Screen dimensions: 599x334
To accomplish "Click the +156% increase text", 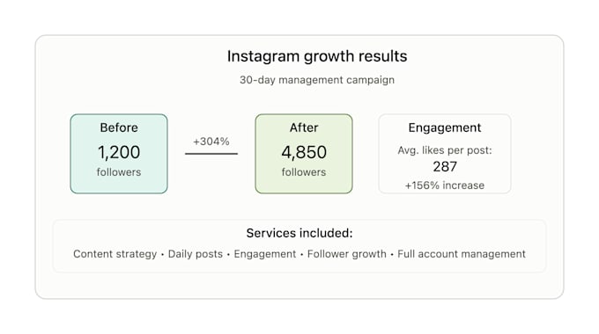I will [445, 185].
